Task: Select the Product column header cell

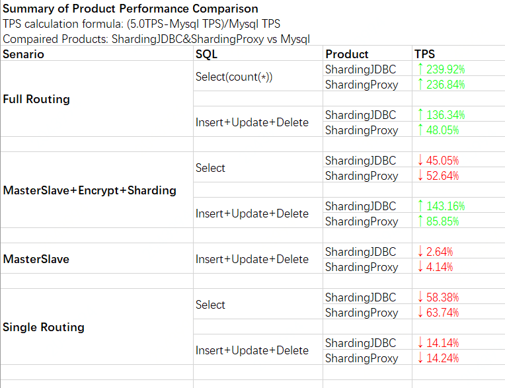Action: click(347, 54)
